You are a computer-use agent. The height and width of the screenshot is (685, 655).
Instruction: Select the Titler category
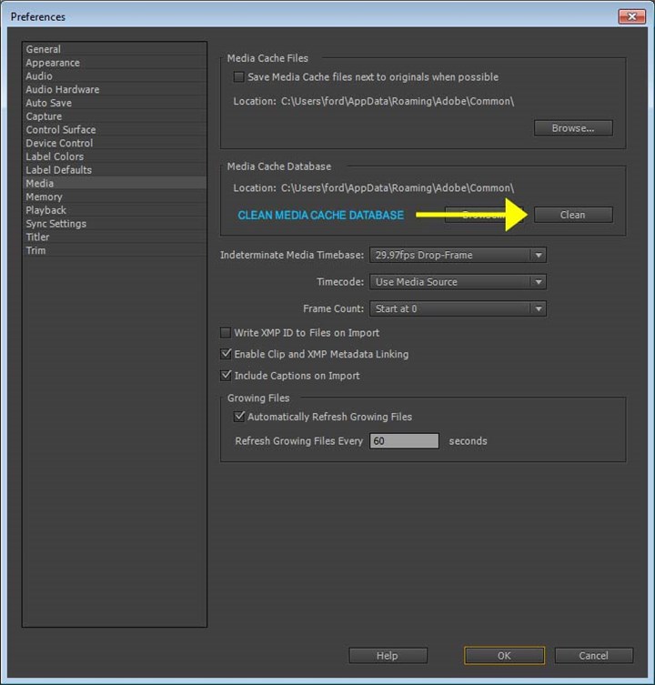coord(115,237)
